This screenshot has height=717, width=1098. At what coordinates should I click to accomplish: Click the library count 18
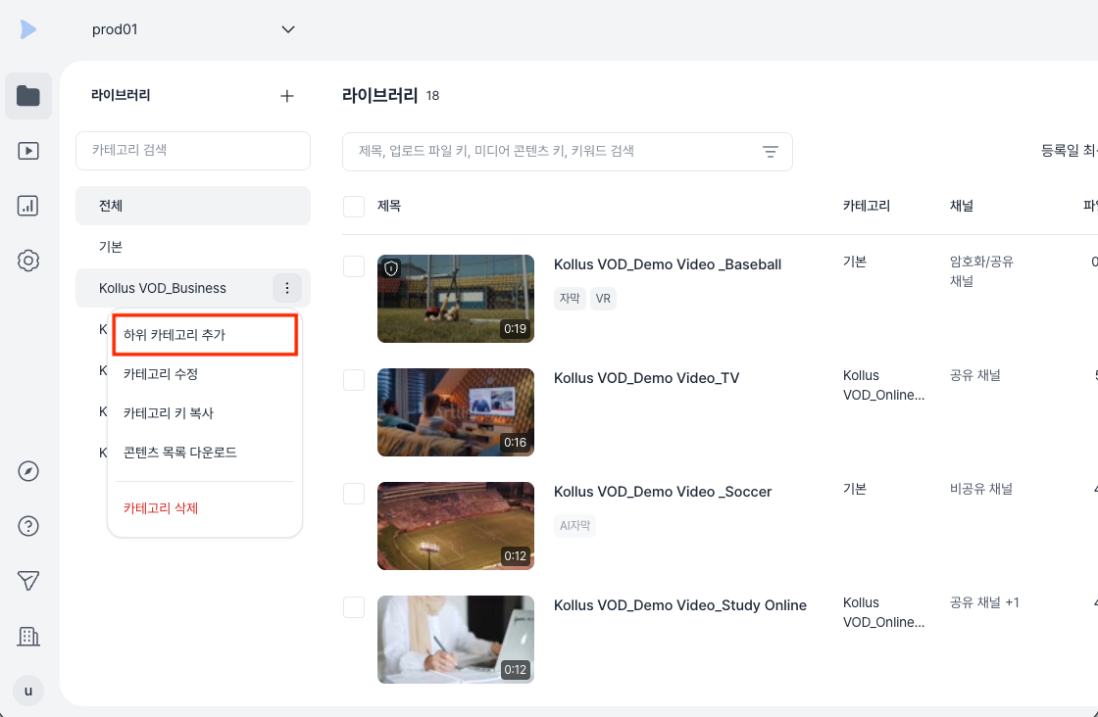point(432,96)
